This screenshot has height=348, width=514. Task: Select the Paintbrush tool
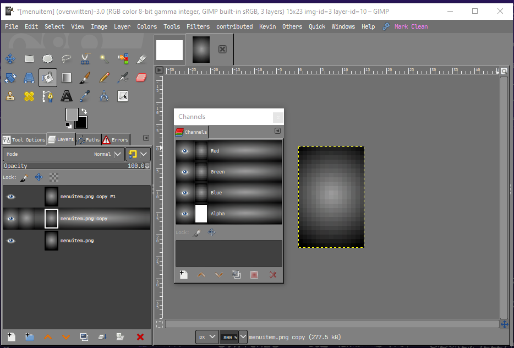tap(85, 78)
